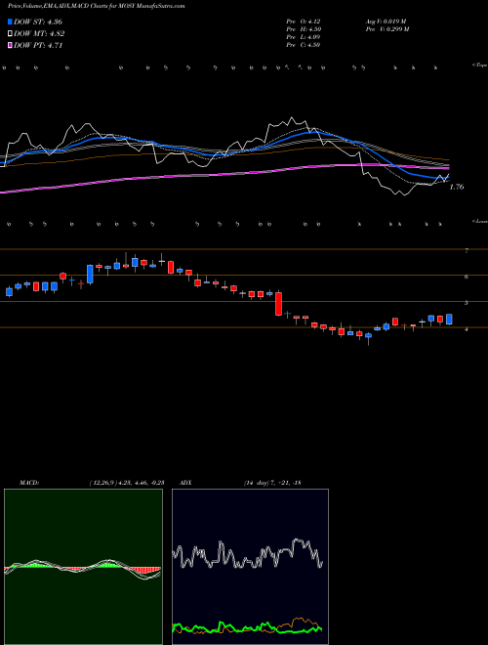The width and height of the screenshot is (488, 645).
Task: Open the green MACD indicator chart panel
Action: click(x=83, y=567)
